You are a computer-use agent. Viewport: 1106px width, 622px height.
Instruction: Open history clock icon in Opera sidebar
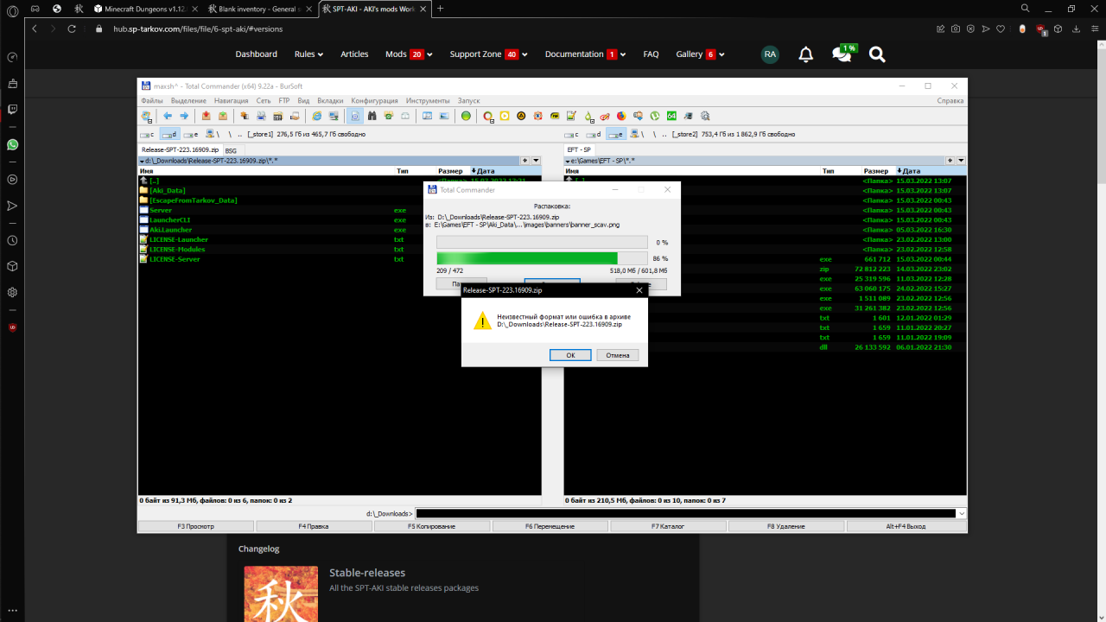[12, 241]
